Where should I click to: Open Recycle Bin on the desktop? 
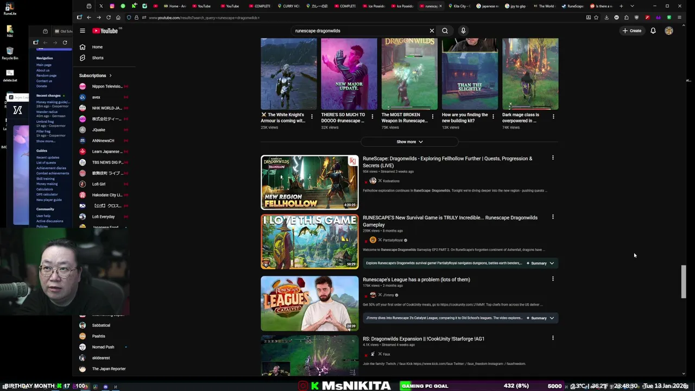[10, 53]
